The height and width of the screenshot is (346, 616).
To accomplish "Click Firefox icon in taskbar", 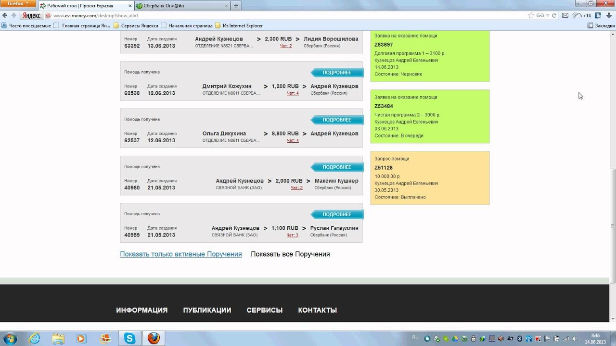I will click(x=154, y=338).
